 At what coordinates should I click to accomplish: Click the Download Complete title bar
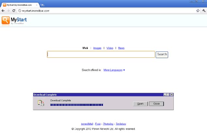(x=98, y=95)
